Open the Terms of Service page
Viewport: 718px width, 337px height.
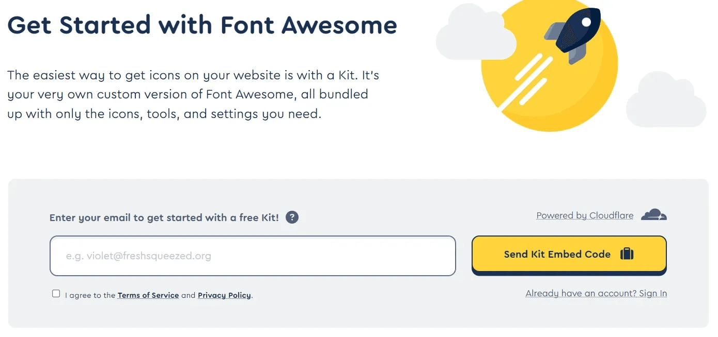(148, 295)
